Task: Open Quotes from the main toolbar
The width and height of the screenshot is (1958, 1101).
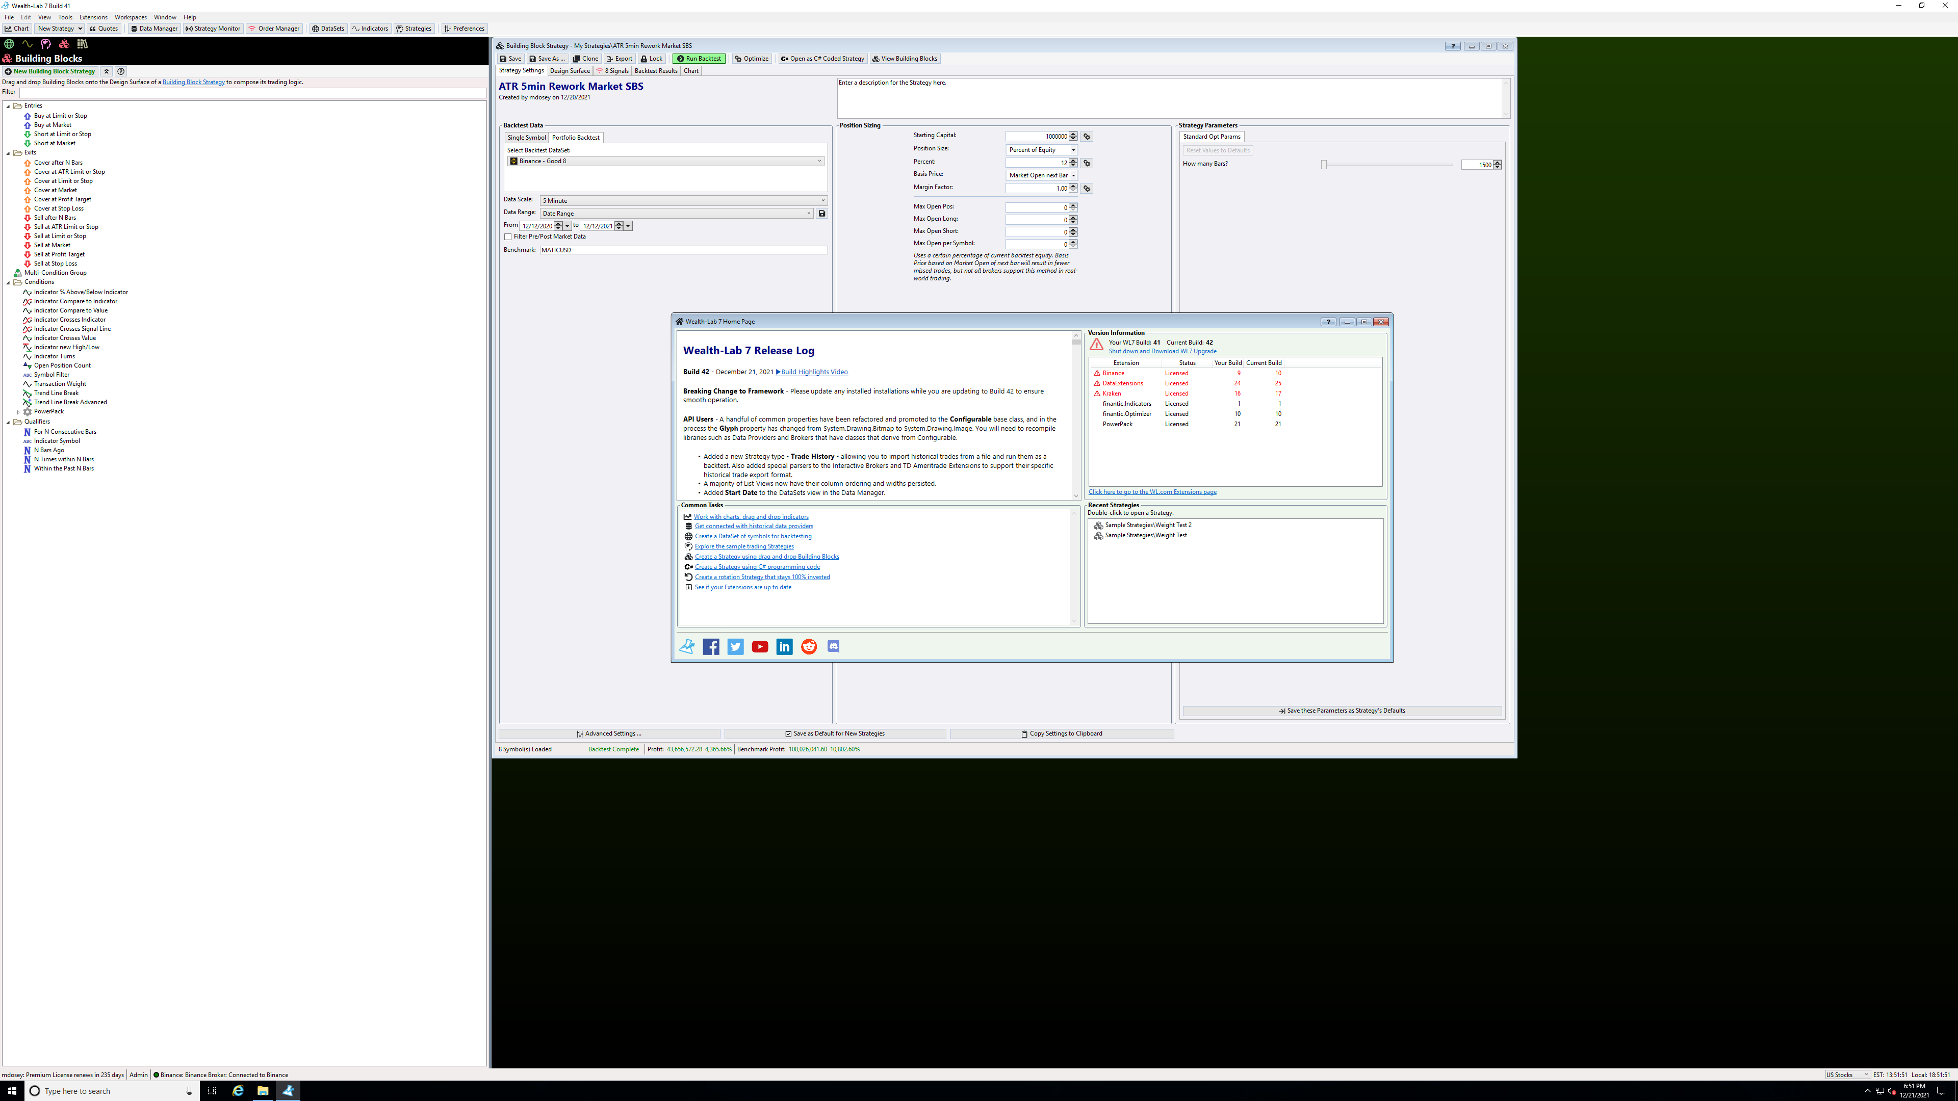Action: click(104, 29)
